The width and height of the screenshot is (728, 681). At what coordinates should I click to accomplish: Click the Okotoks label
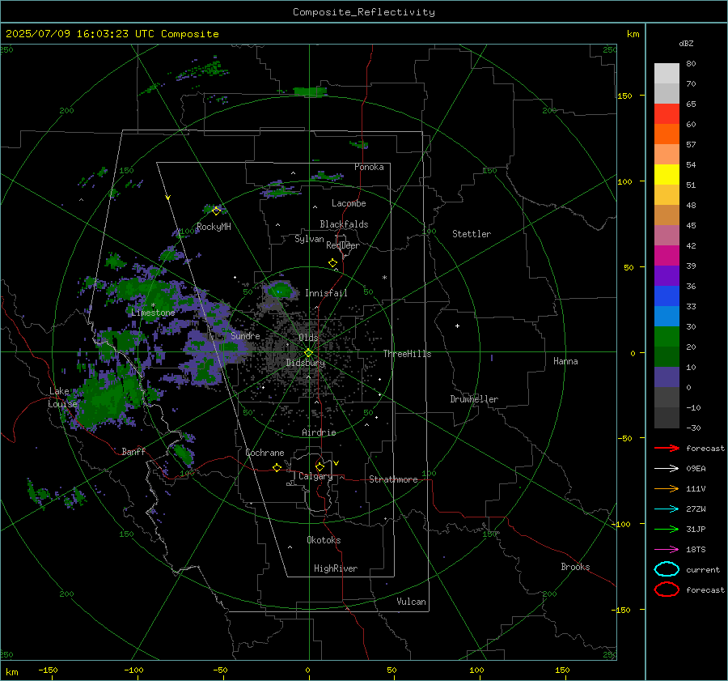tap(324, 540)
